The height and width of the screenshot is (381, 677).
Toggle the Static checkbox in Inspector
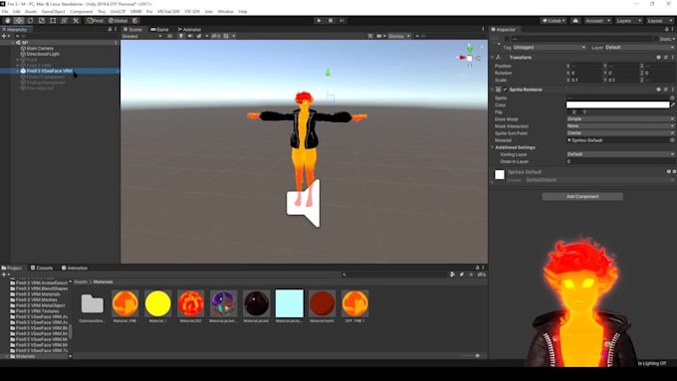[656, 39]
